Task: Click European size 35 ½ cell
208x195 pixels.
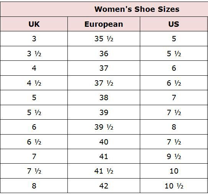Action: [104, 39]
